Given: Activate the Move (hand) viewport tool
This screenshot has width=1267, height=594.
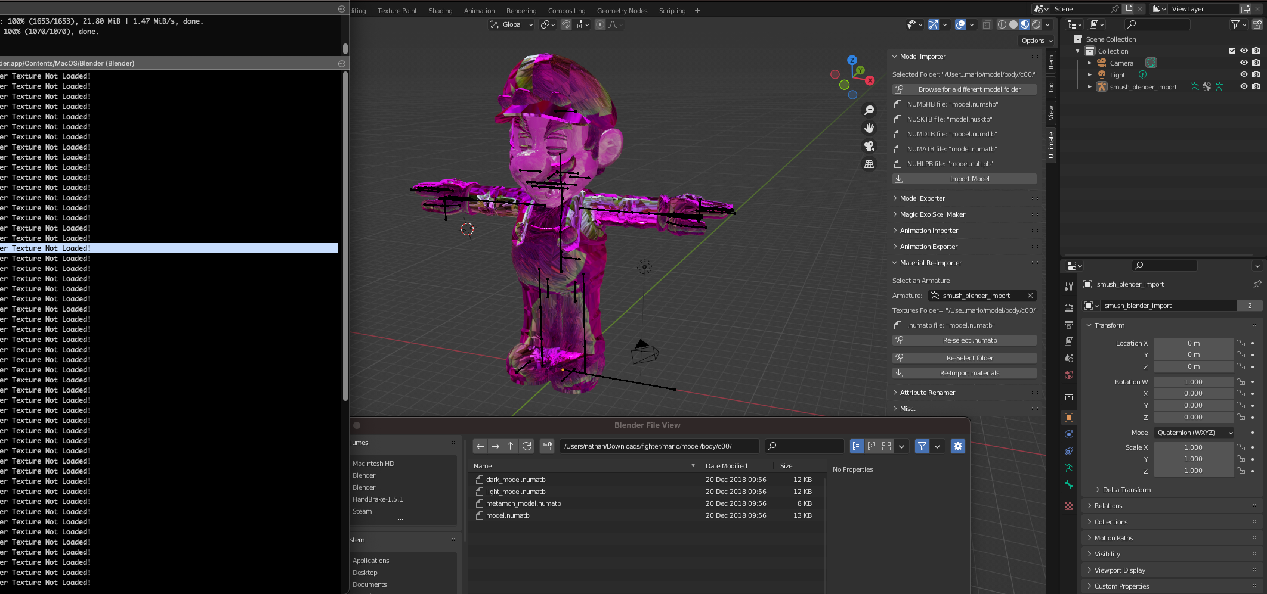Looking at the screenshot, I should 870,128.
